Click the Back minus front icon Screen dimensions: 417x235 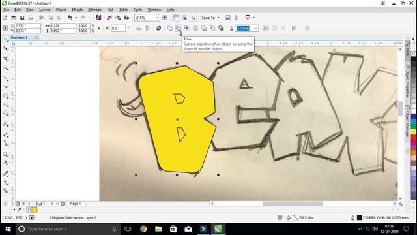[212, 28]
